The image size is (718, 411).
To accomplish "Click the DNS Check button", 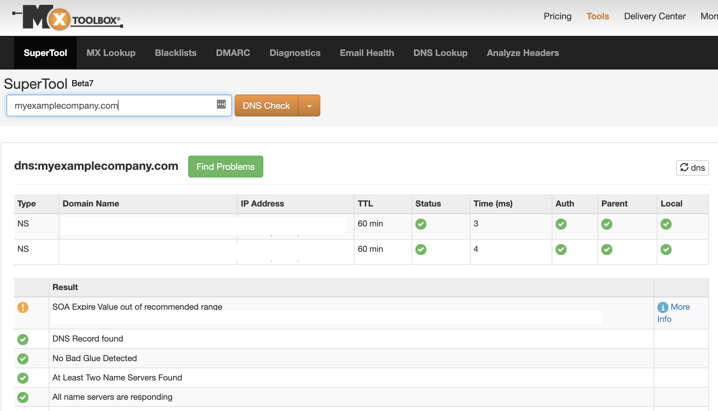I will [266, 105].
